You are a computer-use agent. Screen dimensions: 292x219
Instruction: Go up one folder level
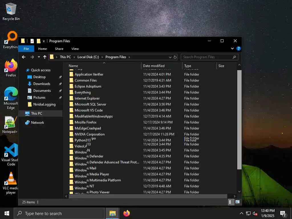point(45,57)
